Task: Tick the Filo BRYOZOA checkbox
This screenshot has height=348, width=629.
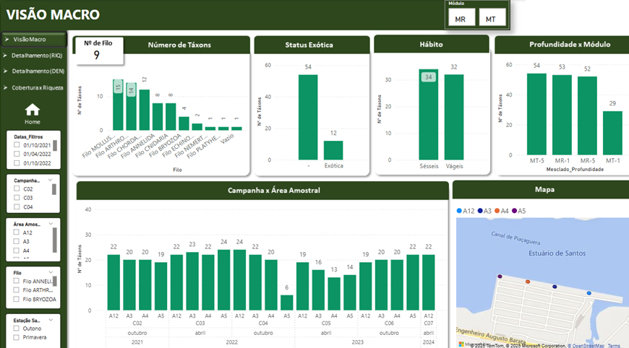Action: click(x=17, y=299)
